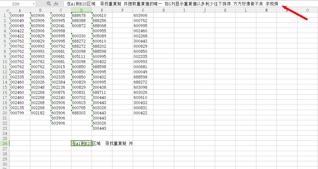318x169 pixels.
Task: Select column A header
Action: point(20,10)
